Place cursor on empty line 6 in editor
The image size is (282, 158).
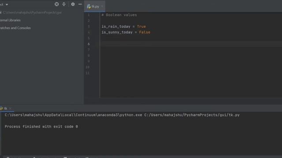191,44
